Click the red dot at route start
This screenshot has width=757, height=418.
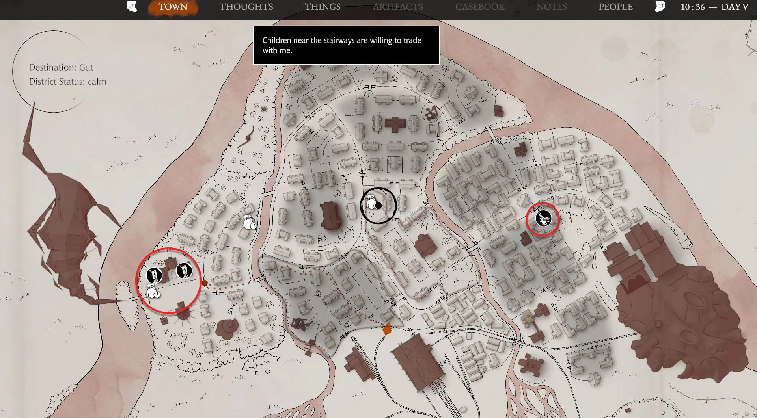click(x=205, y=283)
